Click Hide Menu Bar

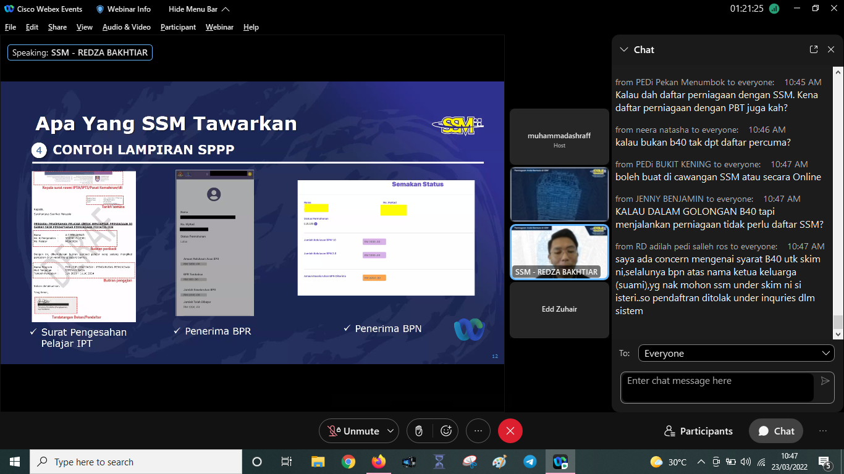[x=198, y=9]
